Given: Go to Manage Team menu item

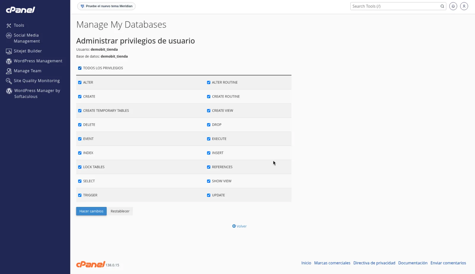Looking at the screenshot, I should (27, 71).
